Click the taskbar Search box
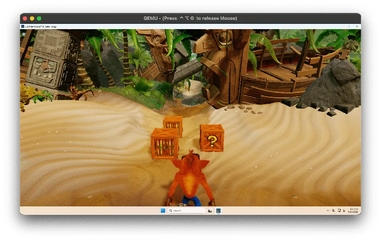 coord(186,211)
